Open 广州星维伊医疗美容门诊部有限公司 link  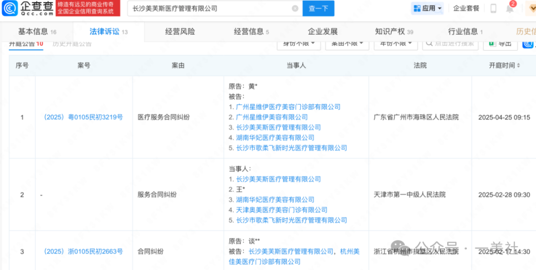point(288,107)
